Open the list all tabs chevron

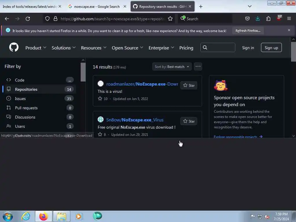[249, 6]
